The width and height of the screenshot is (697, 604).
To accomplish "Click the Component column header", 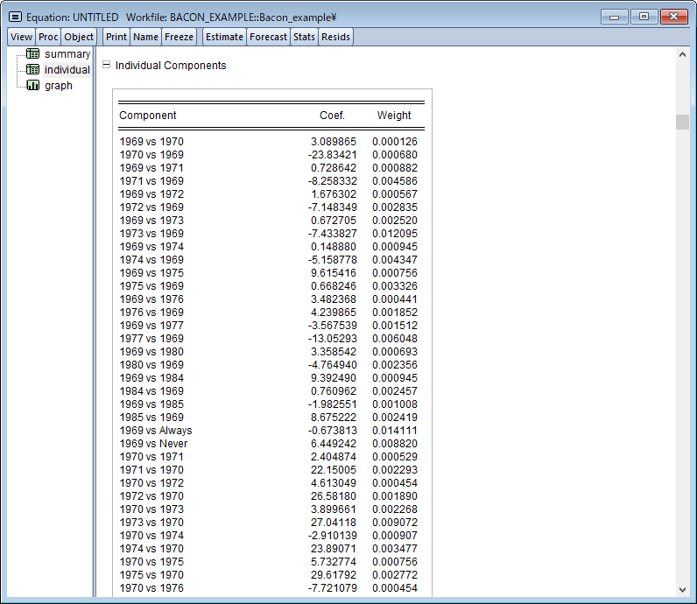I will [x=148, y=116].
